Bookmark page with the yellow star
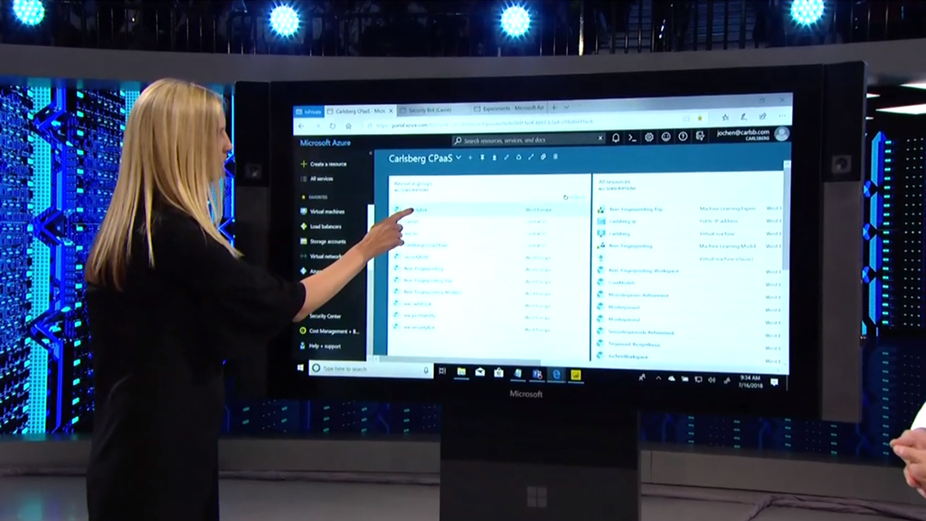Image resolution: width=926 pixels, height=521 pixels. (700, 118)
